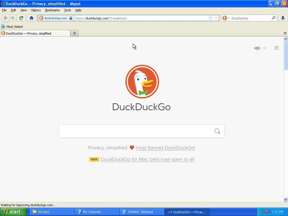Open the Home page icon
The width and height of the screenshot is (288, 216).
click(x=31, y=18)
